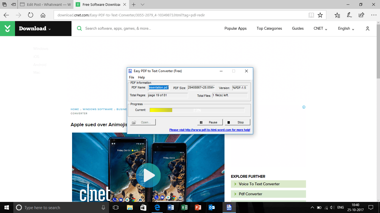Show tab previews chevron
Viewport: 380px width, 213px height.
143,5
